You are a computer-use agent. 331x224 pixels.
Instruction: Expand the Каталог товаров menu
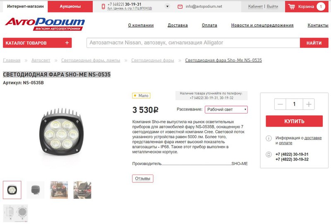[37, 43]
